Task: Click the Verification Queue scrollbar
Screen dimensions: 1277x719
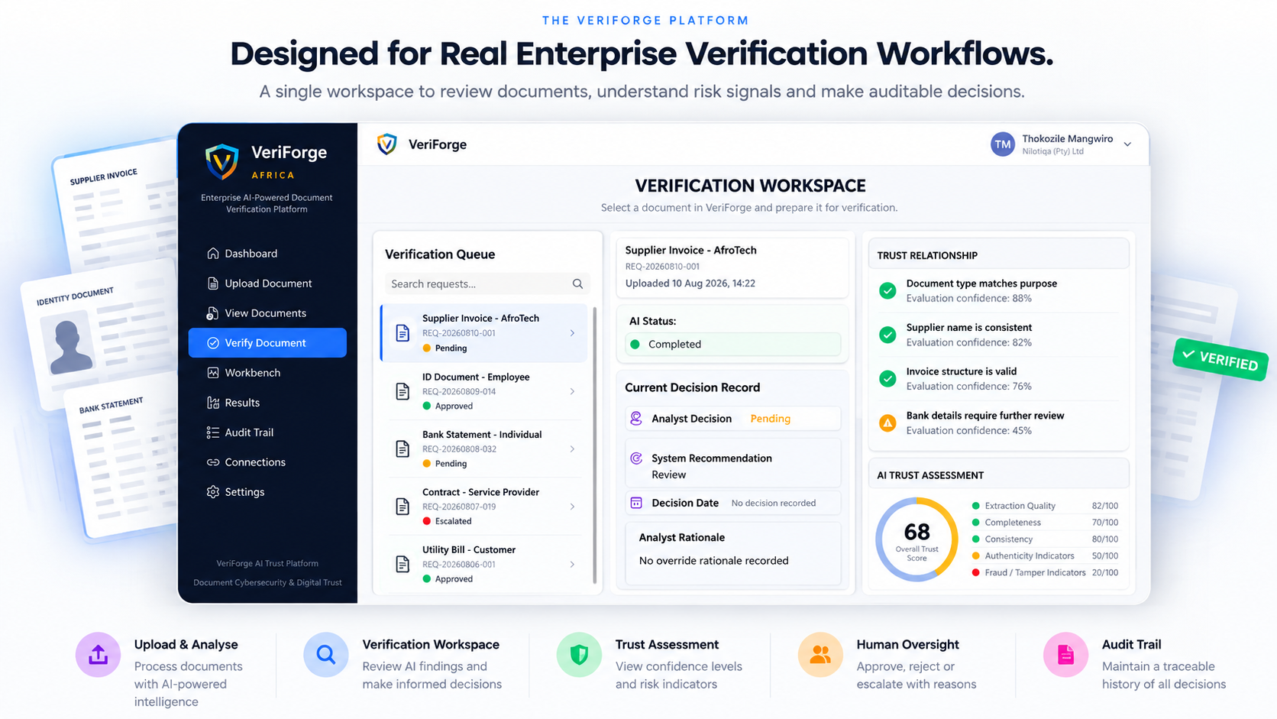Action: [x=595, y=445]
